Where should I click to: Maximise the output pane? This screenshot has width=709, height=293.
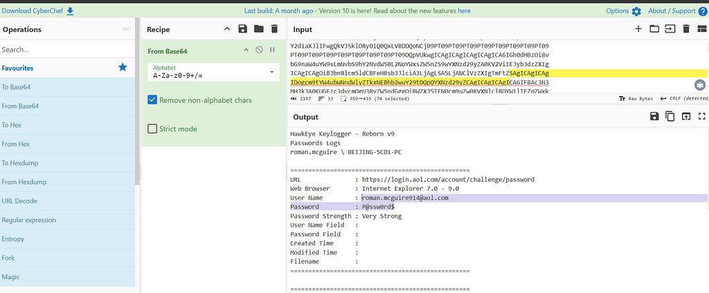tap(702, 117)
